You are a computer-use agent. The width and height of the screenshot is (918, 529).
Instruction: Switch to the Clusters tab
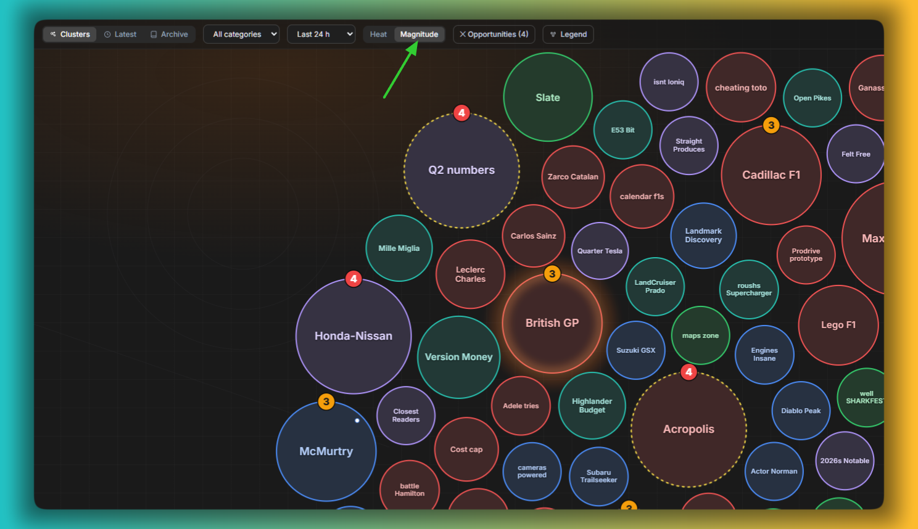pyautogui.click(x=70, y=35)
